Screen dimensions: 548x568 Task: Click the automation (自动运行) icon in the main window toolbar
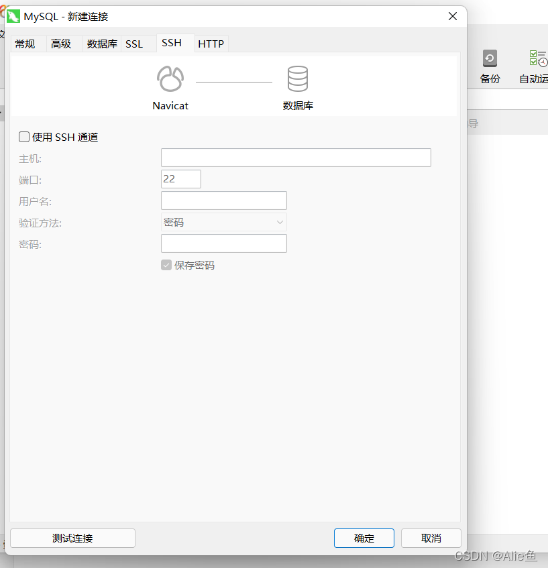tap(538, 58)
